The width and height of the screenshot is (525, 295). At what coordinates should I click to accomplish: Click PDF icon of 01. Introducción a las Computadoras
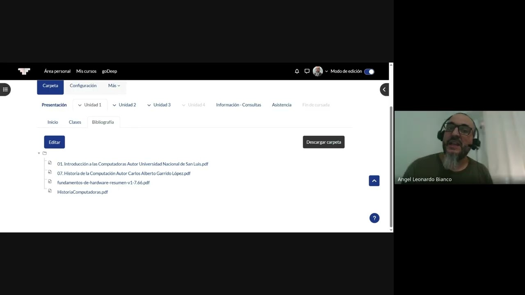pyautogui.click(x=50, y=163)
